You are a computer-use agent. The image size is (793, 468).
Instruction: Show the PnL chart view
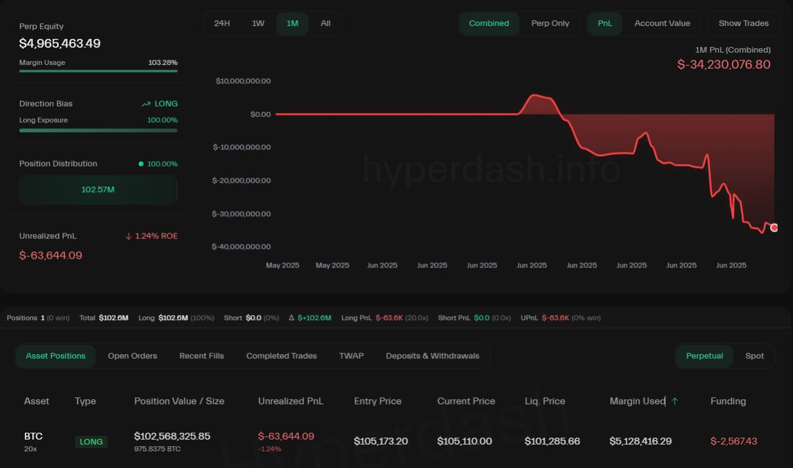[605, 24]
